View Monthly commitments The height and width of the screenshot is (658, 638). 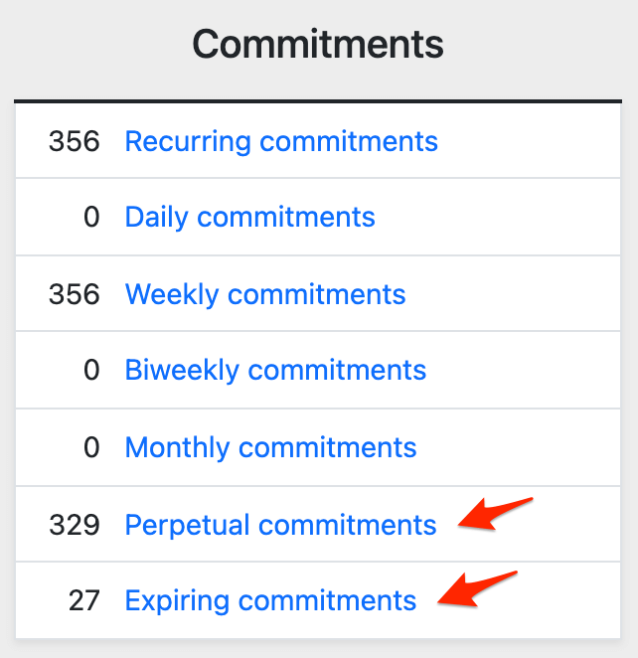(x=270, y=447)
